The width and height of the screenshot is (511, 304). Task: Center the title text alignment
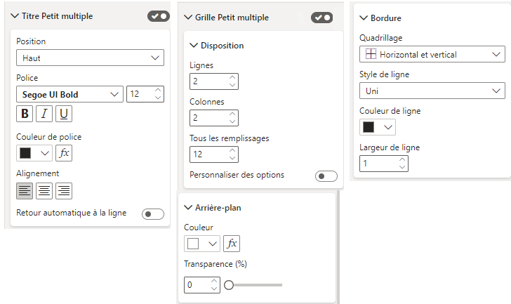click(x=44, y=191)
